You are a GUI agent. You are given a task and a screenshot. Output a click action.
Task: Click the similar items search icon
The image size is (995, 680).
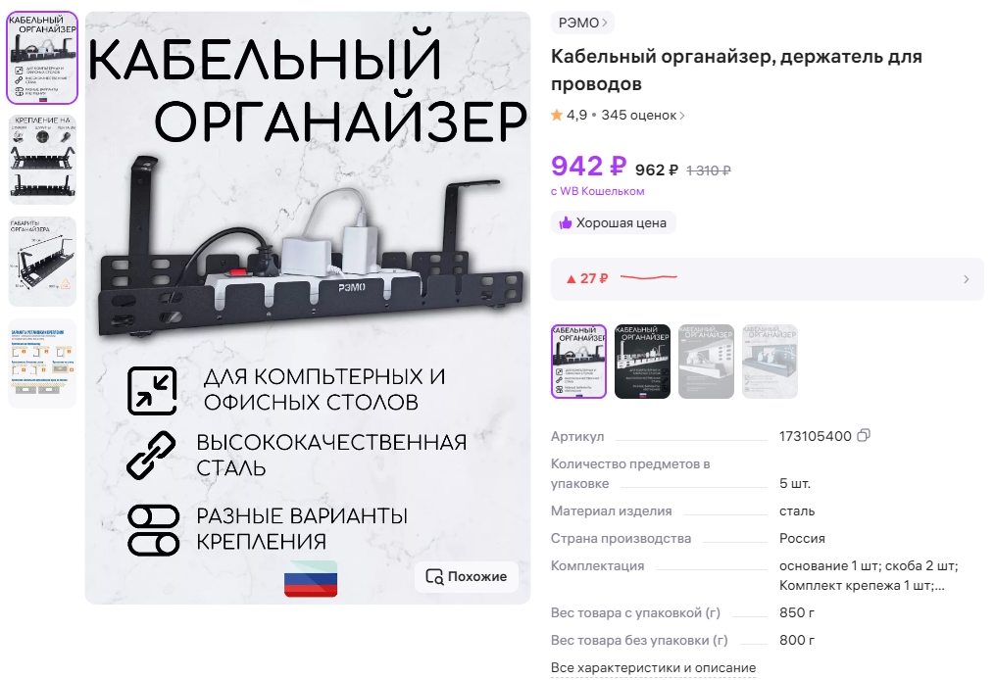point(434,576)
